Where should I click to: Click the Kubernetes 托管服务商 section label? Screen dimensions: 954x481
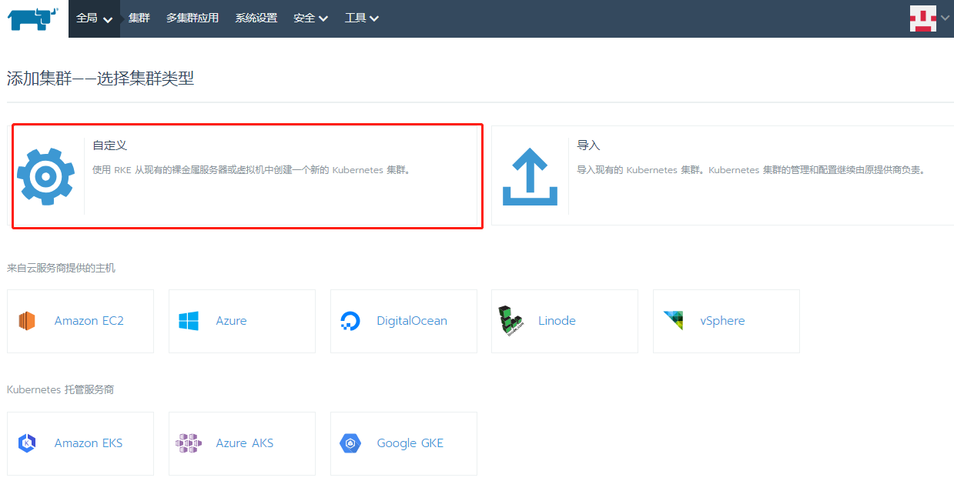coord(60,390)
